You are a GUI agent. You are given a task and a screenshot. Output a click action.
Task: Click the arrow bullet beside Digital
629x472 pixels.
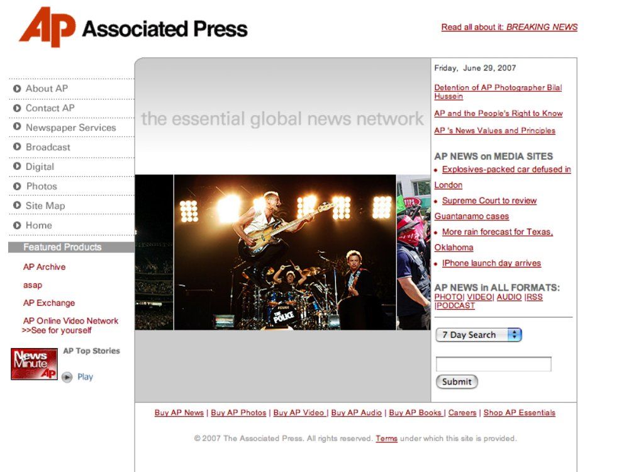17,166
